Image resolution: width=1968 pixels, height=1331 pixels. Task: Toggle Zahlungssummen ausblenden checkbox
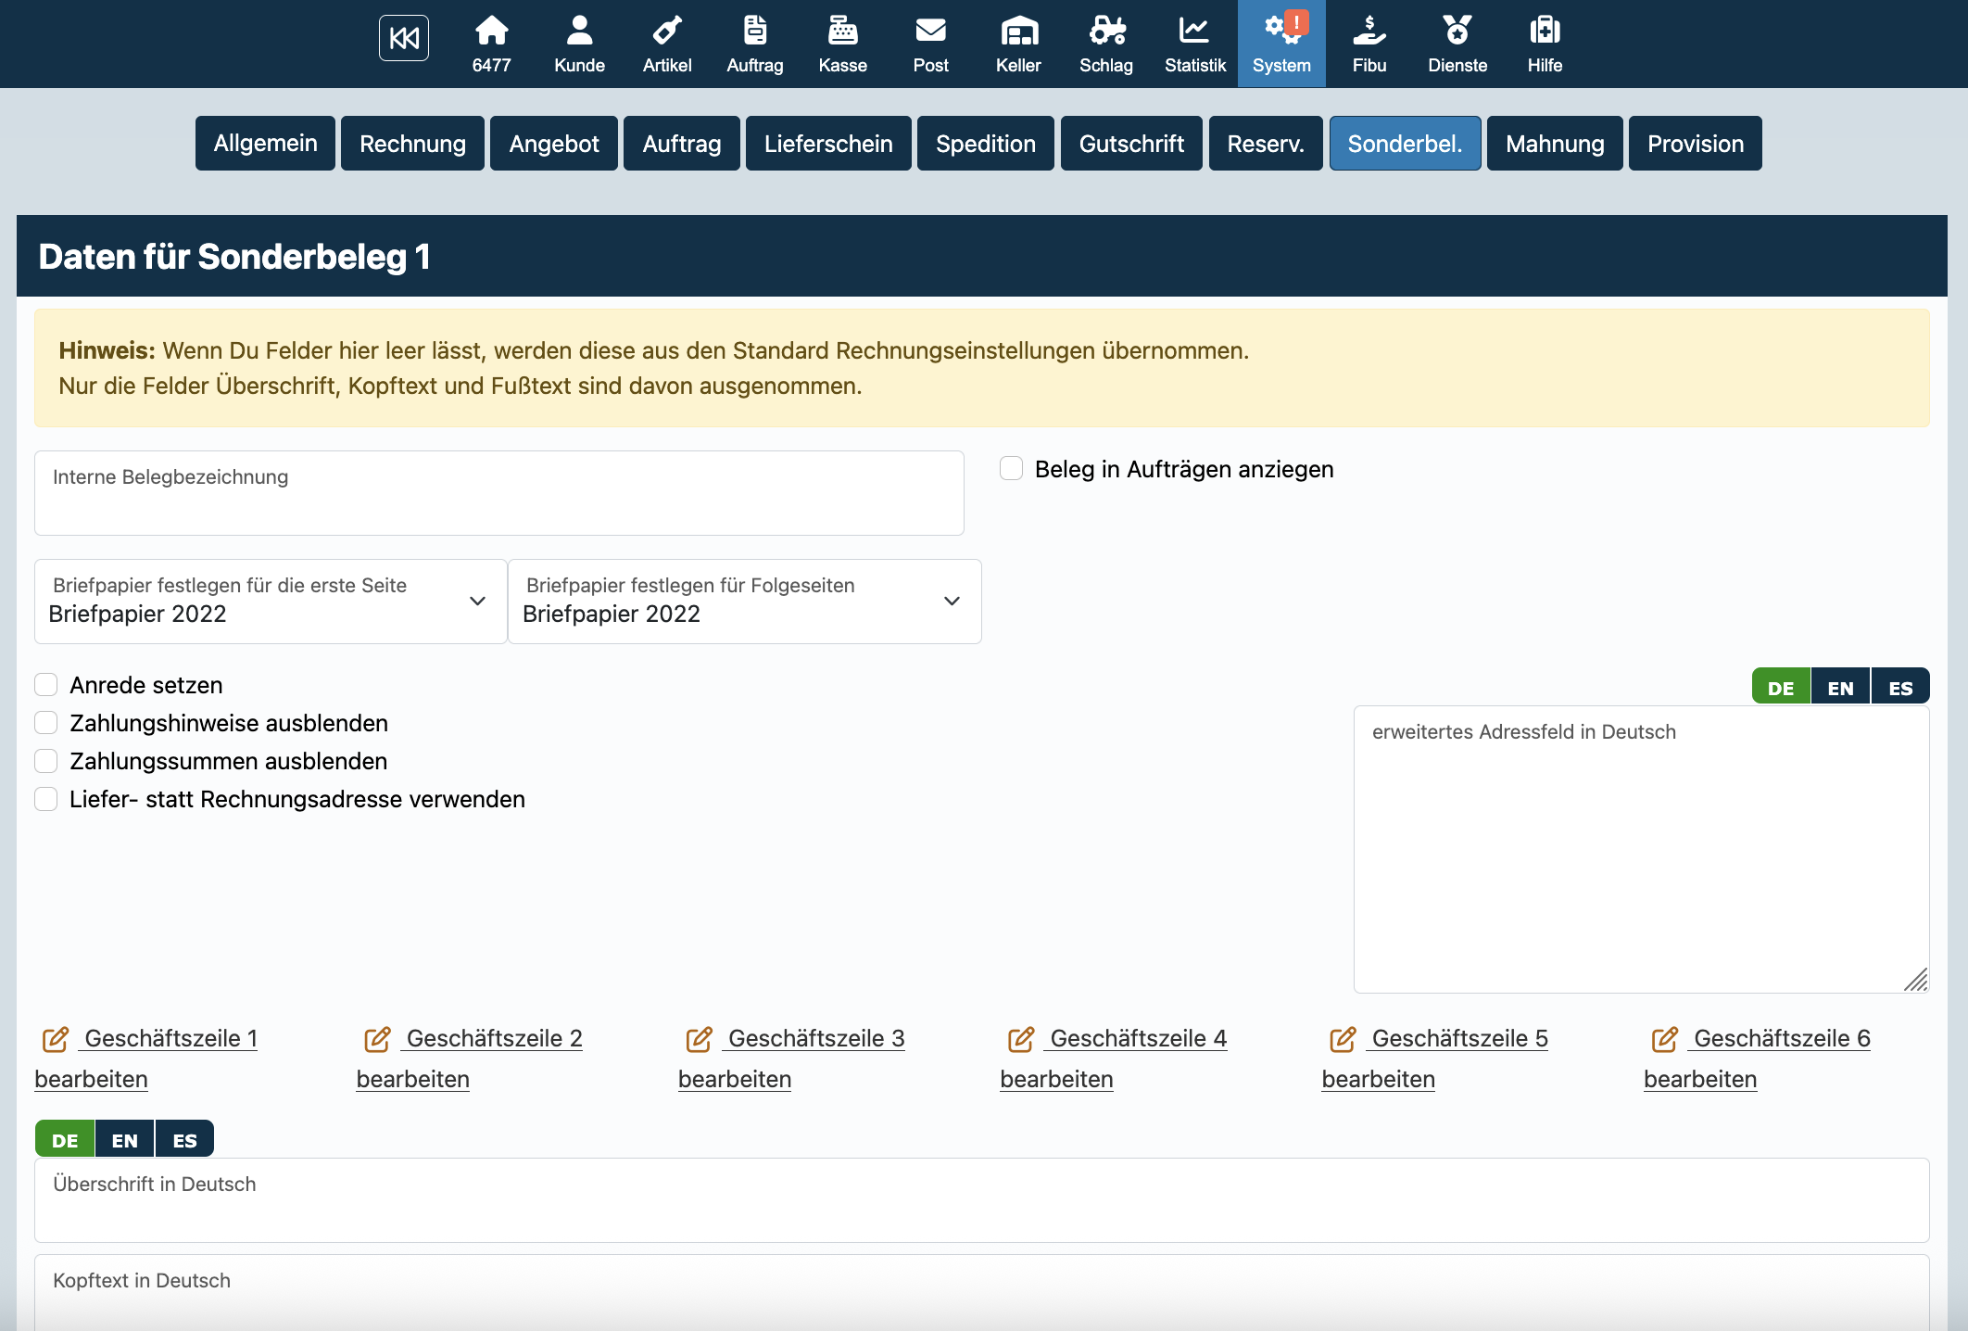tap(46, 761)
